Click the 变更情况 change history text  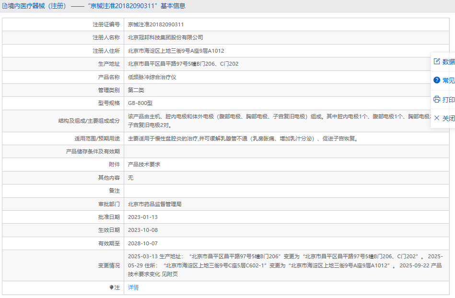tap(285, 265)
